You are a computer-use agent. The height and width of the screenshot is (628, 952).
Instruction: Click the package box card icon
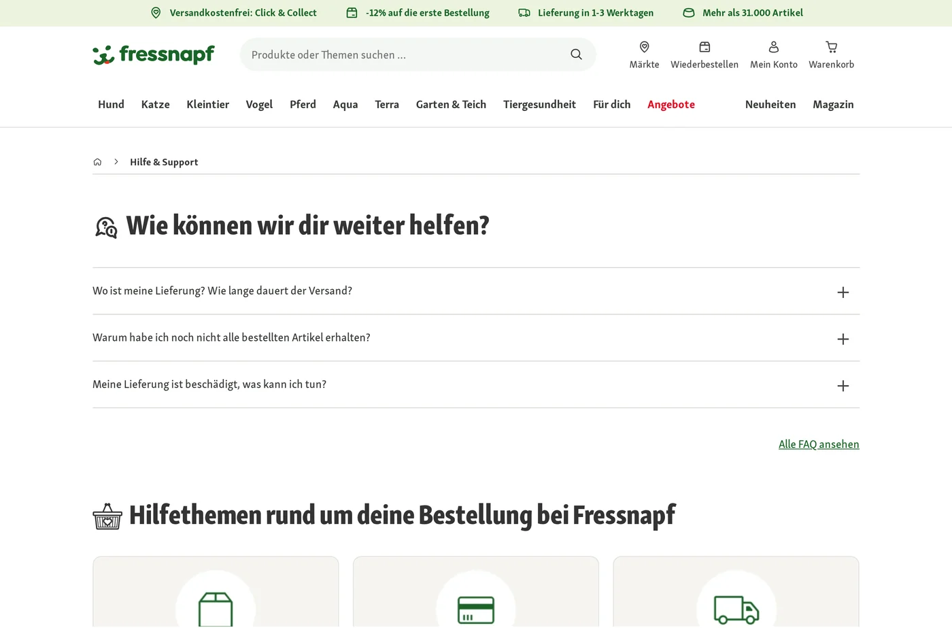(216, 609)
